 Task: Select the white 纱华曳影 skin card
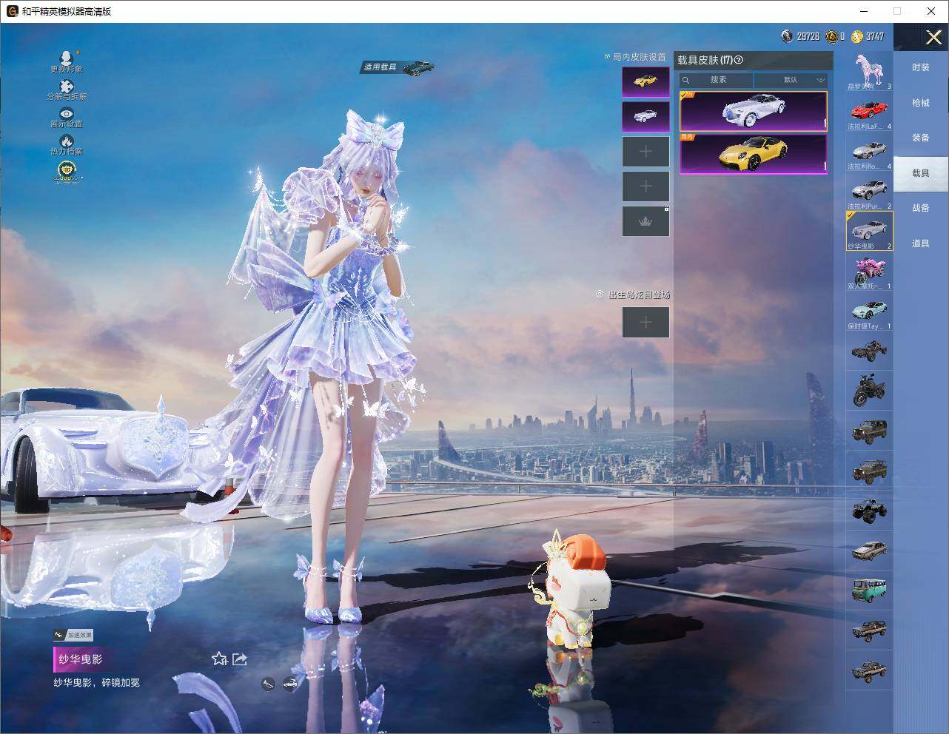click(753, 112)
